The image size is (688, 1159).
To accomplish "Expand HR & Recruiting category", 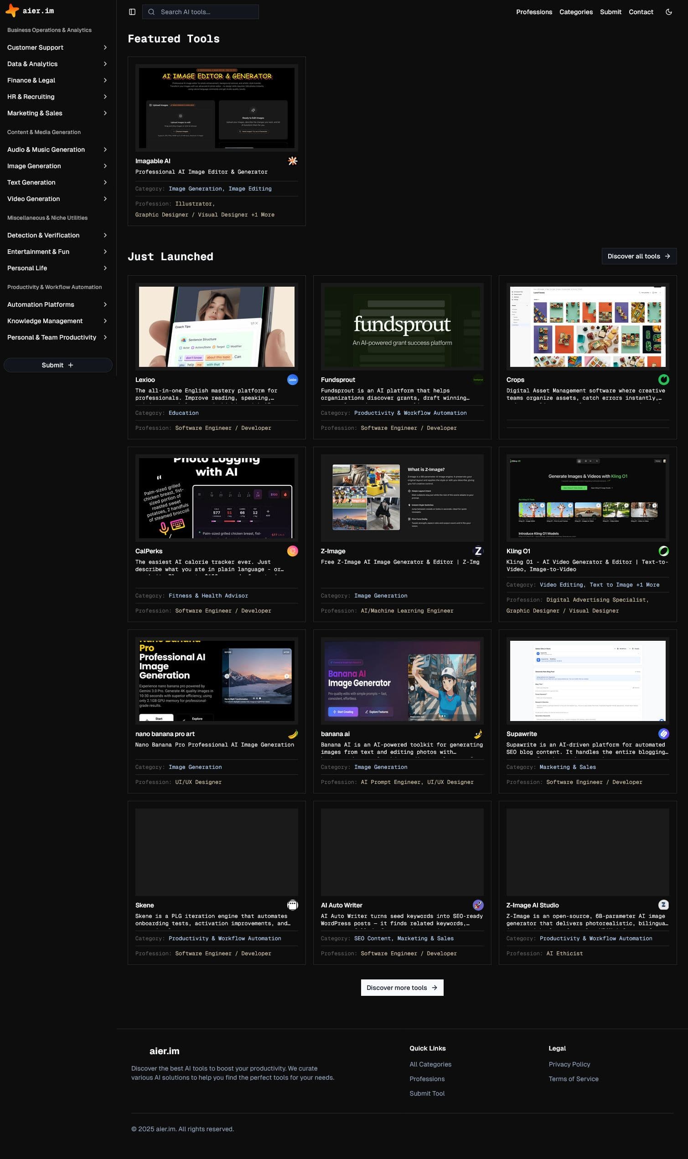I will coord(57,97).
